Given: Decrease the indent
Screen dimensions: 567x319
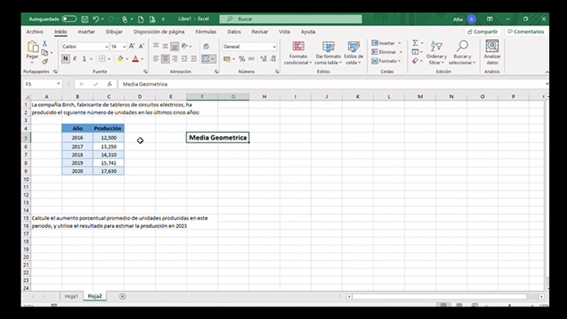Looking at the screenshot, I should [185, 58].
